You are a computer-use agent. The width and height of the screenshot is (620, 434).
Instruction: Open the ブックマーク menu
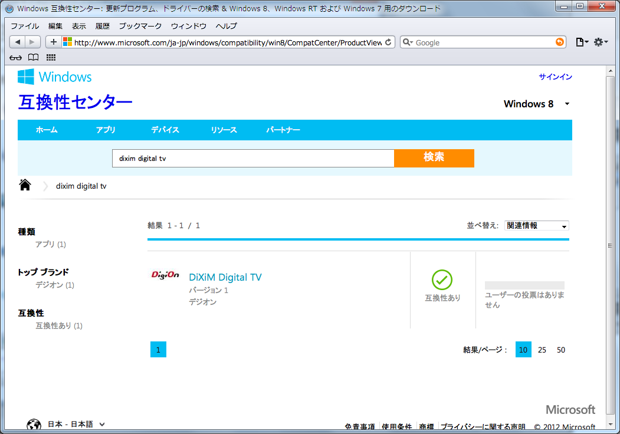pos(140,26)
